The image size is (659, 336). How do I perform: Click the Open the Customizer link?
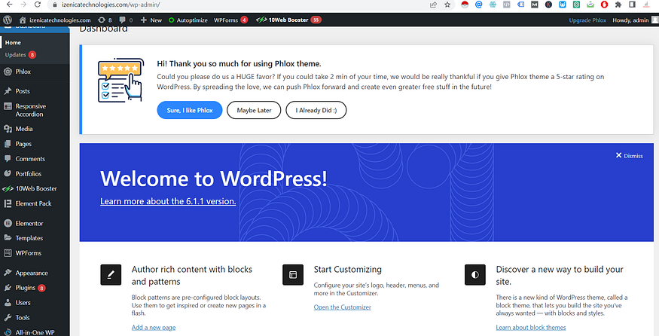(x=342, y=307)
